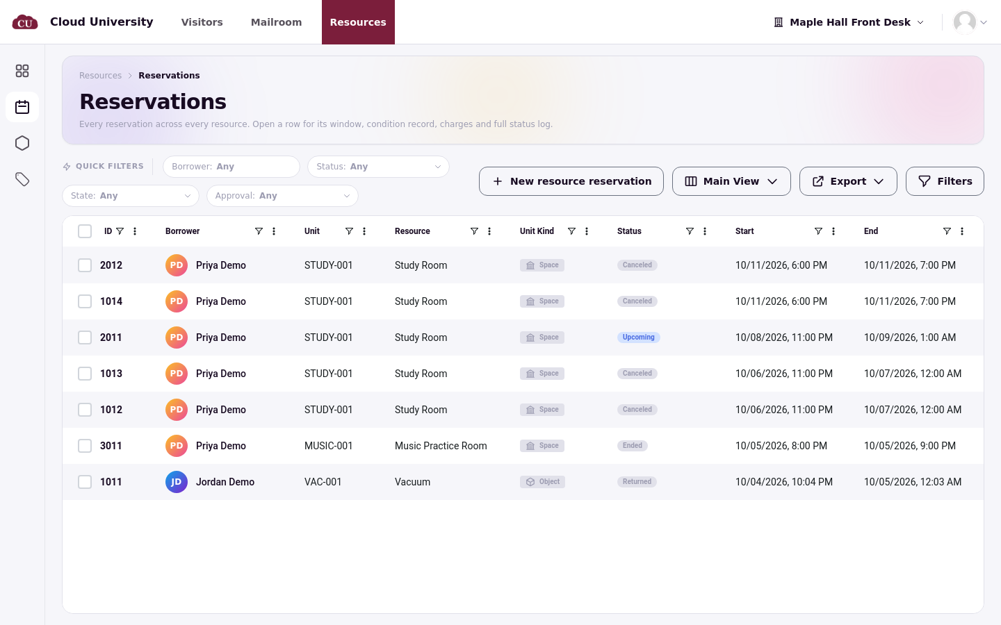The height and width of the screenshot is (625, 1001).
Task: Go to the Resources tab
Action: pos(358,22)
